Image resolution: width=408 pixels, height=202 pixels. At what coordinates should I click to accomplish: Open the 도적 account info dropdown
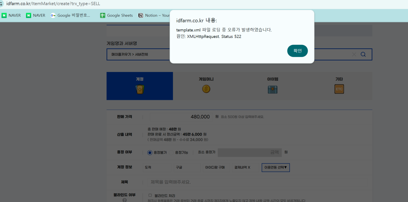[x=157, y=167]
